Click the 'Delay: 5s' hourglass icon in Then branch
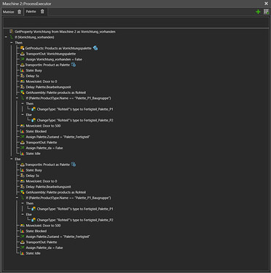Image resolution: width=271 pixels, height=273 pixels. (23, 76)
